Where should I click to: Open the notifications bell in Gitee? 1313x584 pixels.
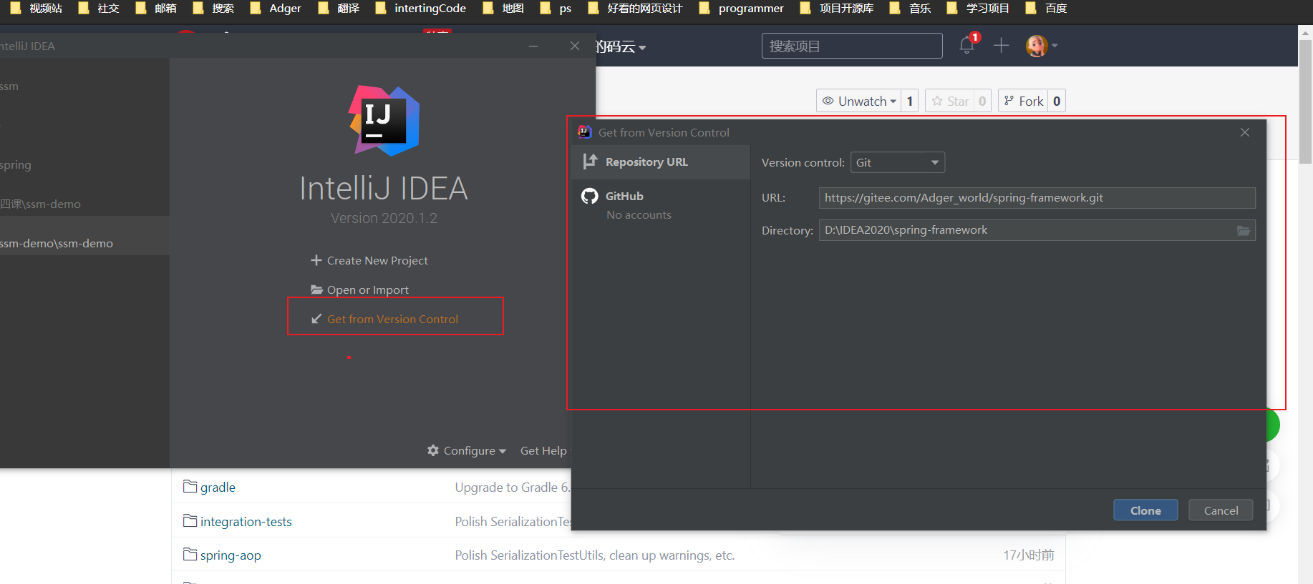tap(967, 46)
